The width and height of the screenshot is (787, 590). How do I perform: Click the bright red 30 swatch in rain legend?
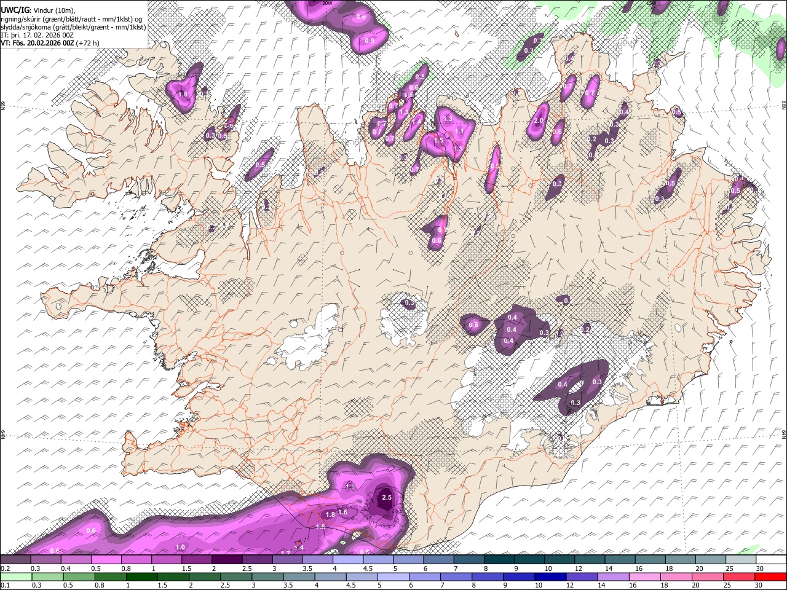pos(770,576)
